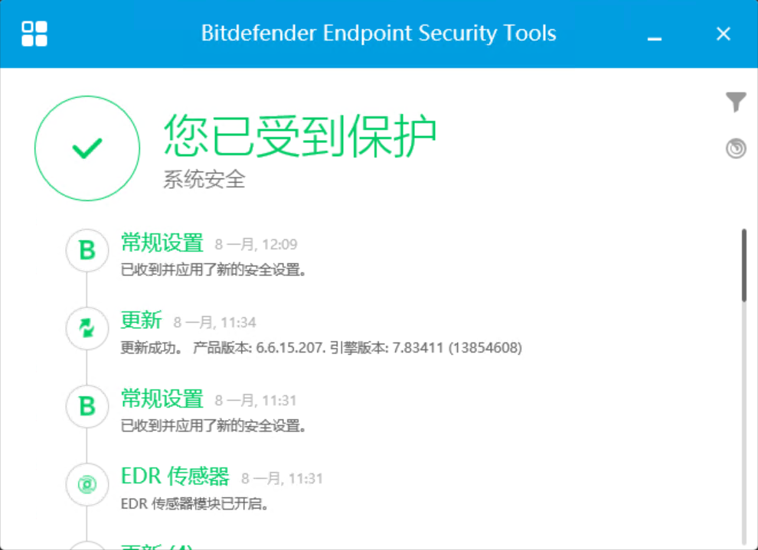Click the event filter funnel icon
This screenshot has height=550, width=758.
(x=736, y=102)
